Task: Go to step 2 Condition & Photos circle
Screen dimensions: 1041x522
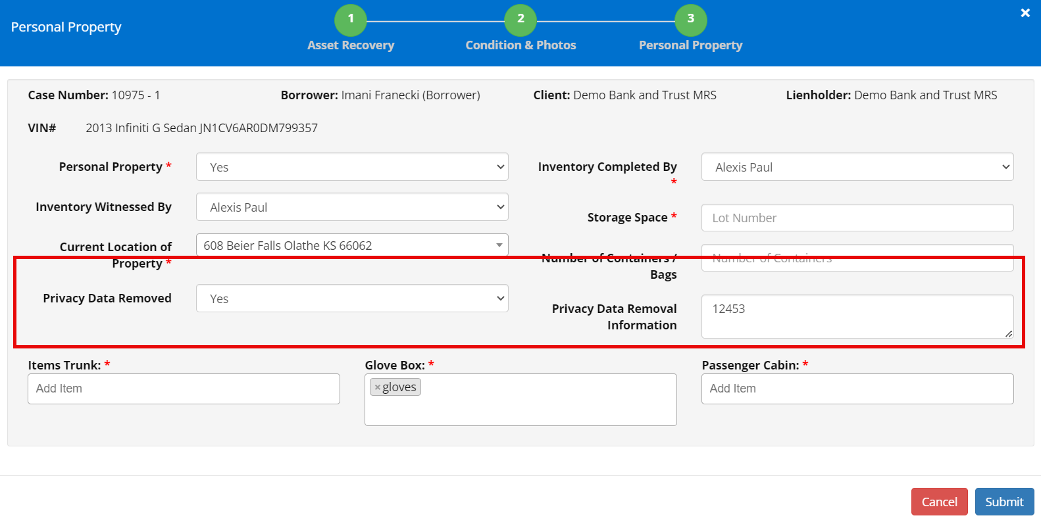Action: (520, 20)
